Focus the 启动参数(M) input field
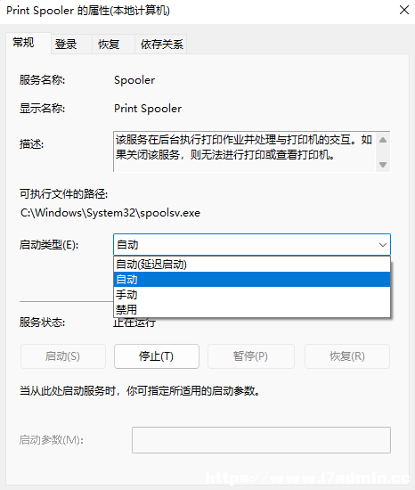 point(261,440)
